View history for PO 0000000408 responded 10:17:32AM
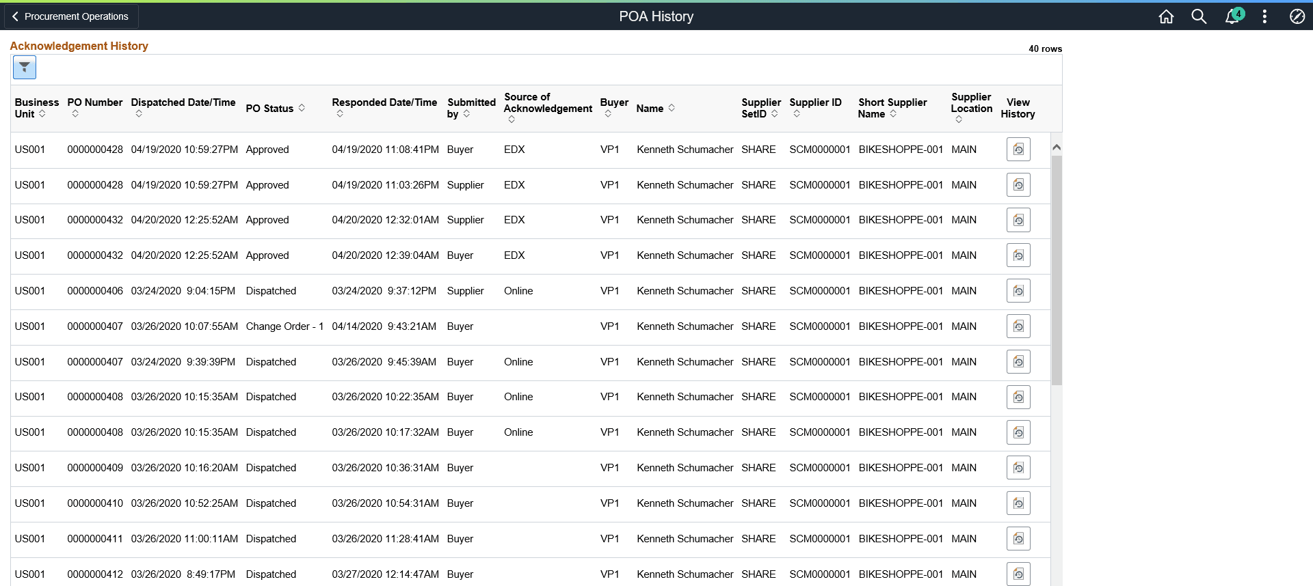 tap(1018, 432)
